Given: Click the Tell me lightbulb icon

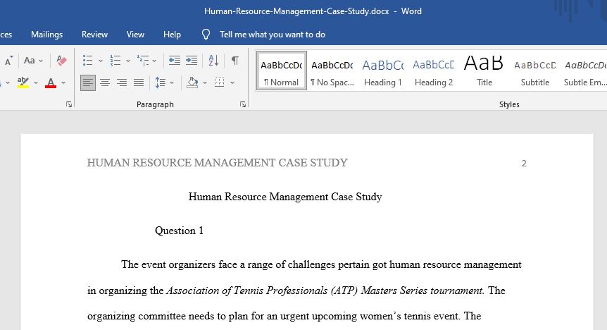Looking at the screenshot, I should coord(206,35).
